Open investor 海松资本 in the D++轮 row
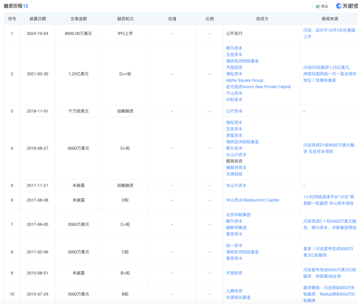This screenshot has height=304, width=358. pos(234,74)
